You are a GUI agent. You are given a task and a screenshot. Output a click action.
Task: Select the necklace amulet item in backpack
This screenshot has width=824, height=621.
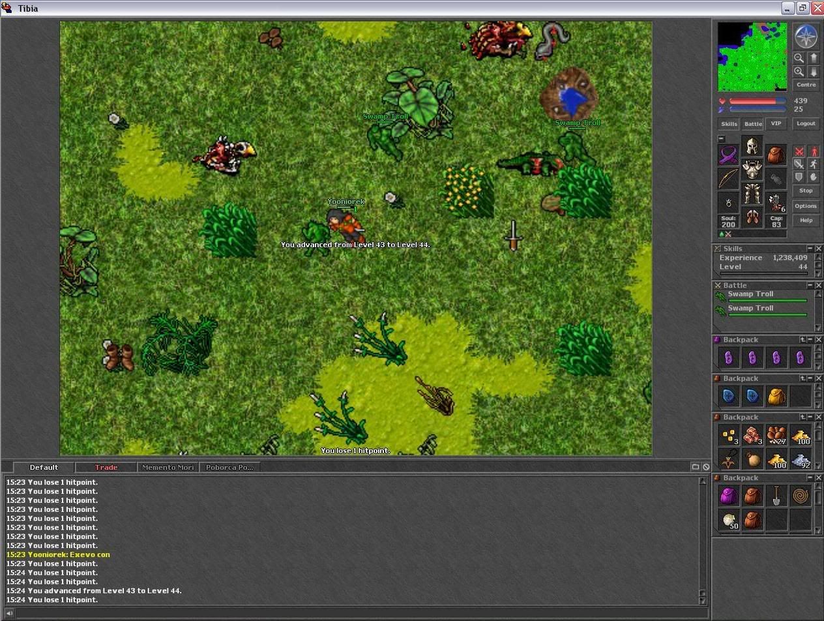(x=729, y=459)
